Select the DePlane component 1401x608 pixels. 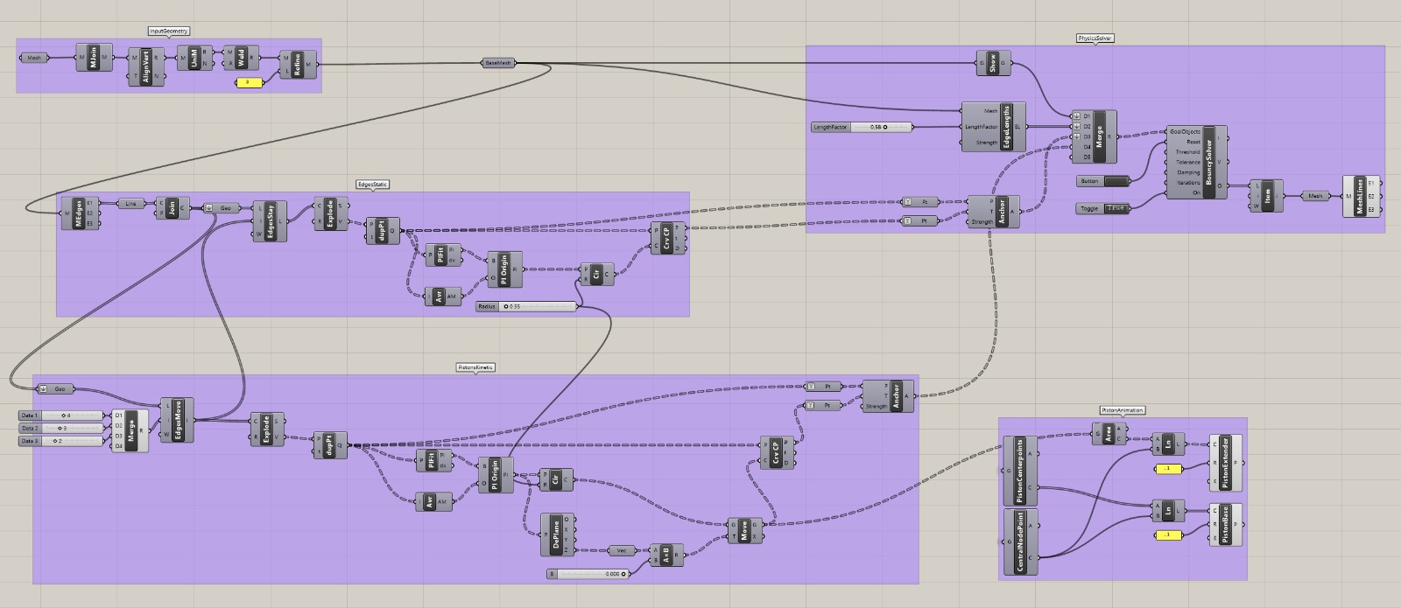coord(556,535)
